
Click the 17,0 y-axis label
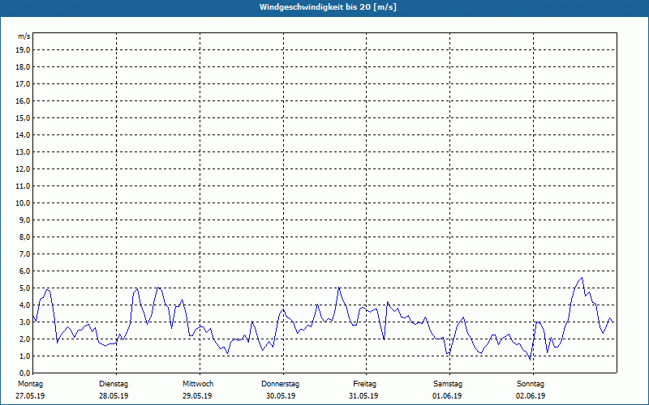point(23,84)
